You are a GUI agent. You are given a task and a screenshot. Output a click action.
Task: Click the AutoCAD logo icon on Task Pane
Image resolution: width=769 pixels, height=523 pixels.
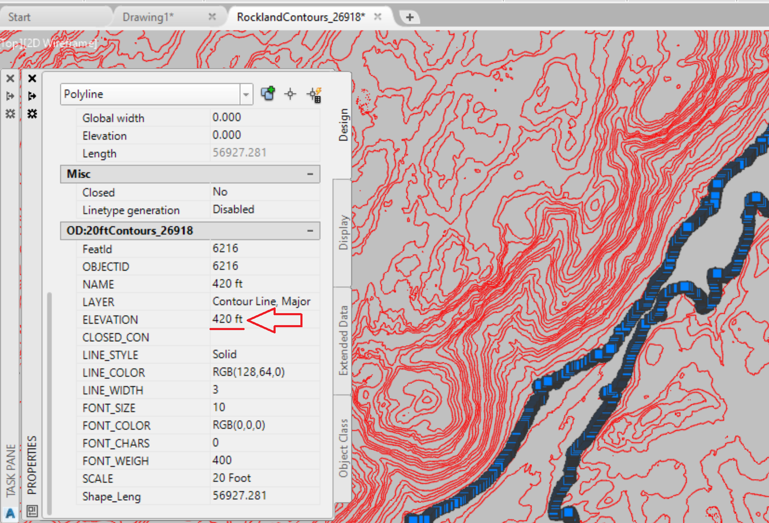point(10,513)
